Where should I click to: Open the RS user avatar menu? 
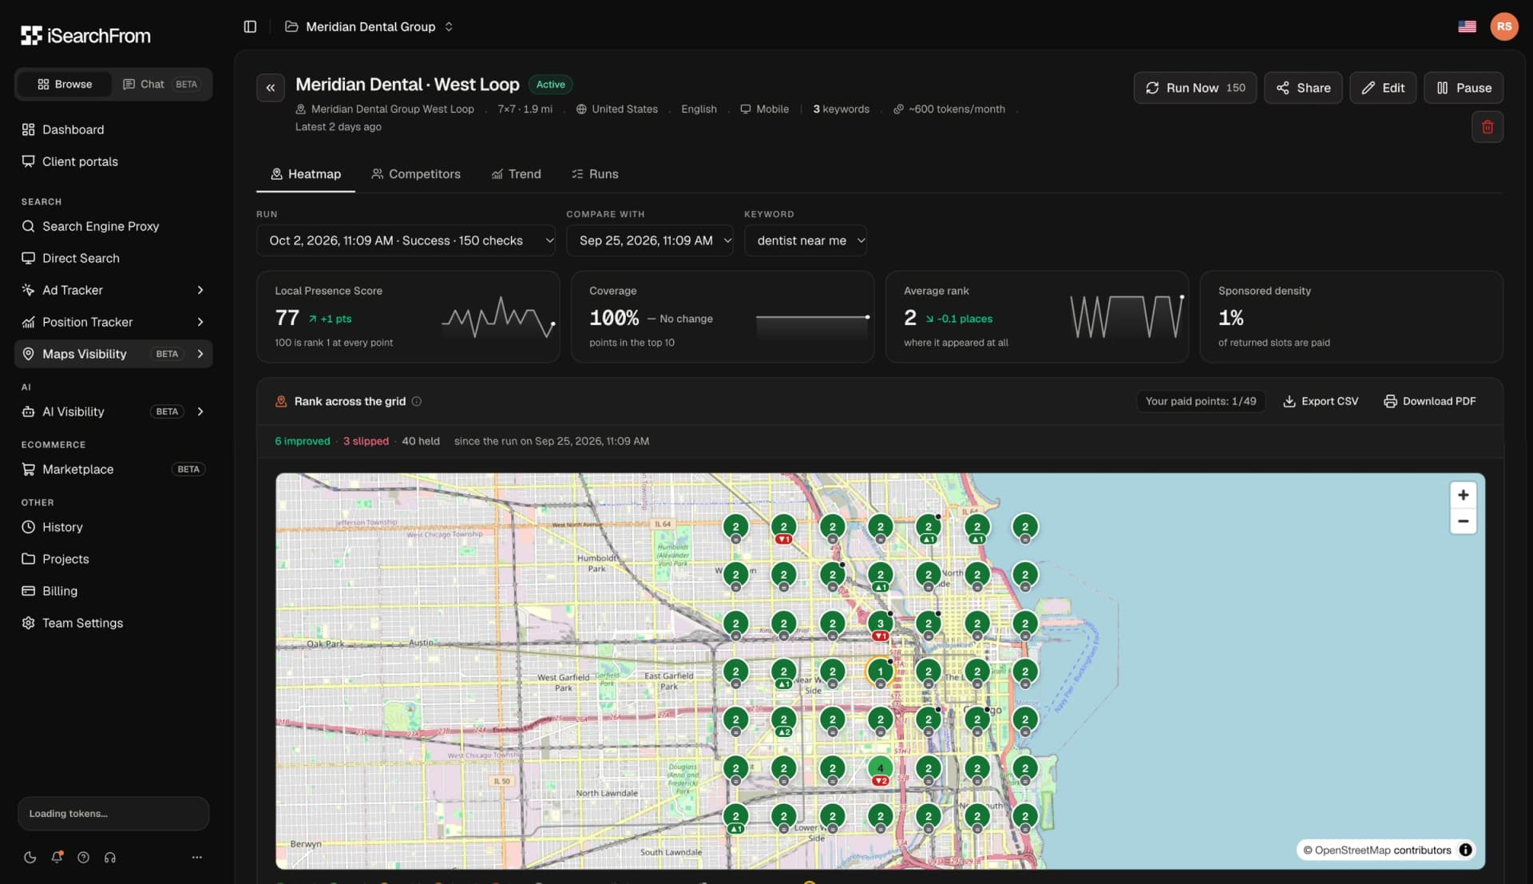coord(1504,26)
